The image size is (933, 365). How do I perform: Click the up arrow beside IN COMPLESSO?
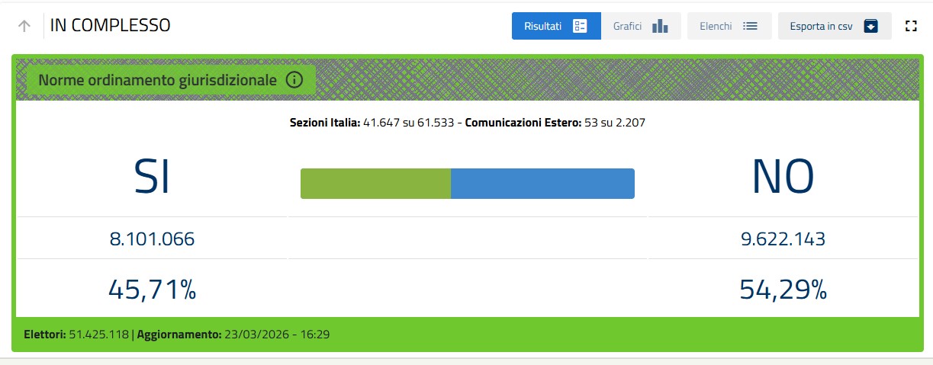click(24, 26)
